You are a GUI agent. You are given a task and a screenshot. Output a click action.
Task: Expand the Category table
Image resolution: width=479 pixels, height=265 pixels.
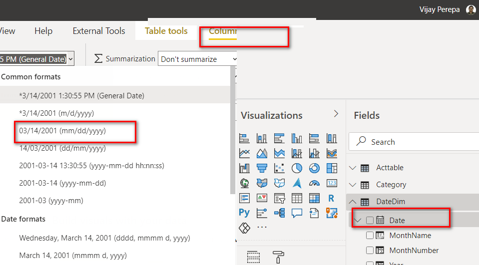353,185
